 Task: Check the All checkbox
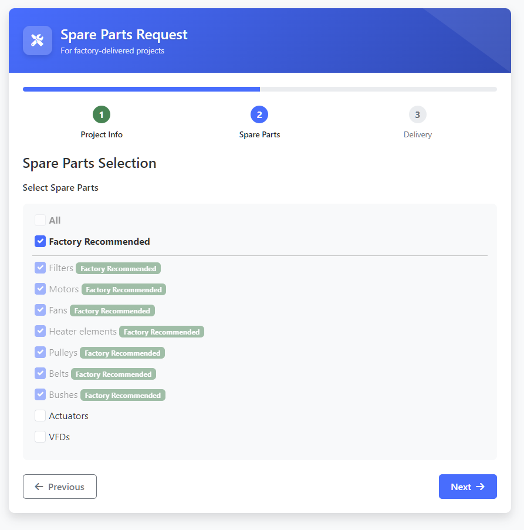click(40, 220)
